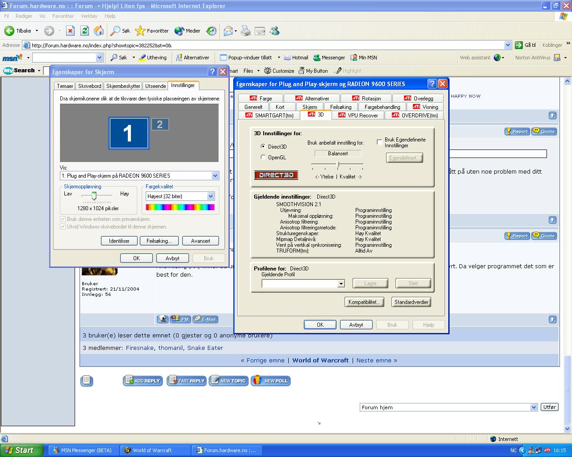Image resolution: width=572 pixels, height=457 pixels.
Task: Select the Direct3D radio button
Action: [263, 146]
